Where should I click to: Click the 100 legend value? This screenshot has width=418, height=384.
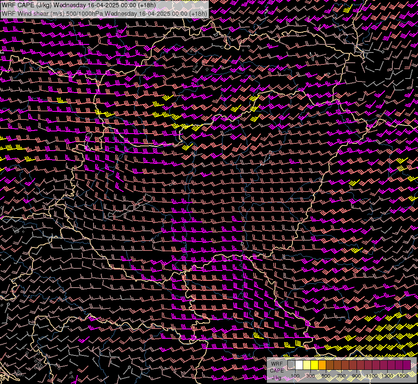coord(295,376)
